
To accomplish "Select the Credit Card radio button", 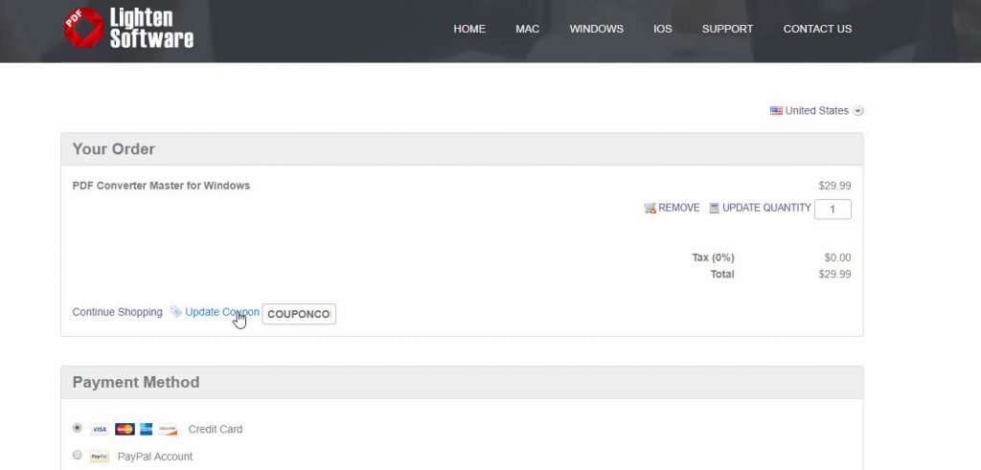I will pos(77,428).
